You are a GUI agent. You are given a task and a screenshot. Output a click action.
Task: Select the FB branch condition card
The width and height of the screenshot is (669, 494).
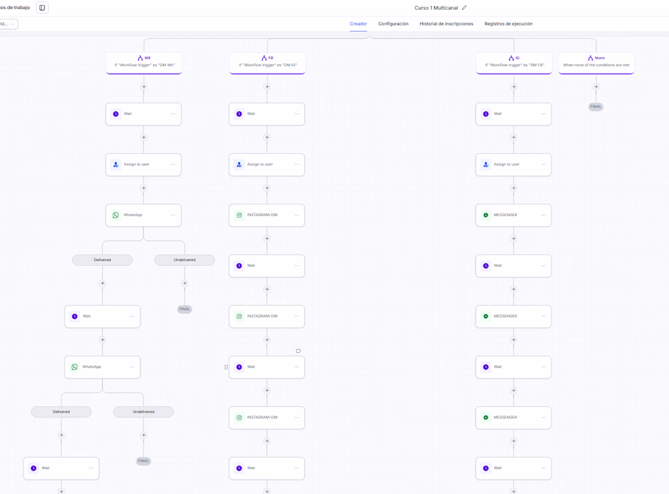[268, 63]
